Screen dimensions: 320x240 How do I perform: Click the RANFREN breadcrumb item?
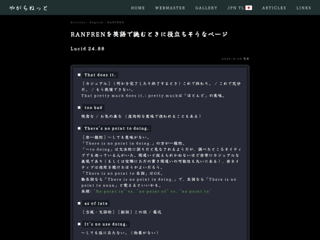pos(116,23)
